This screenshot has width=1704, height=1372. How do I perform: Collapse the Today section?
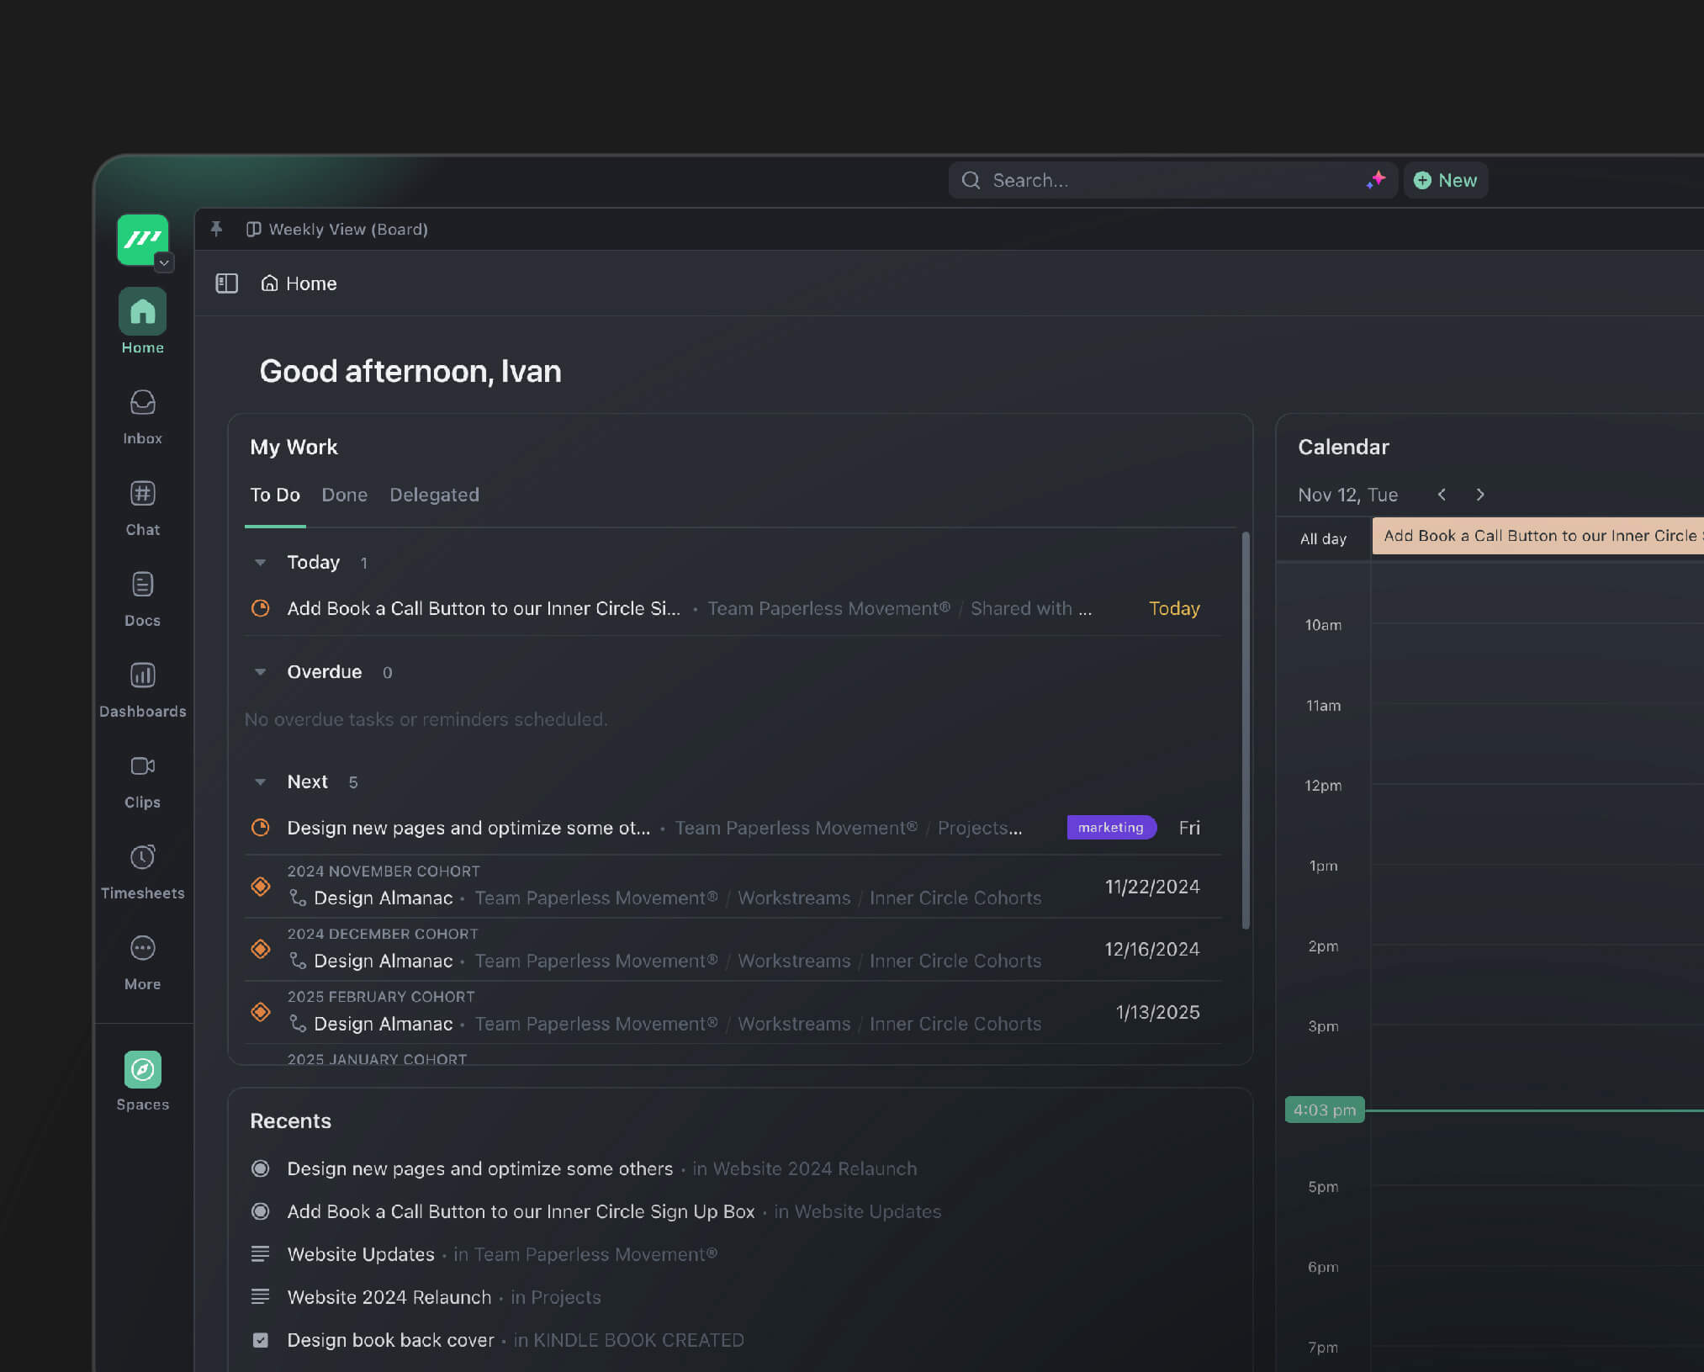261,563
